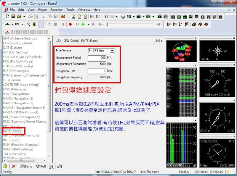Click the Coldstart icon marked C

coord(181,24)
